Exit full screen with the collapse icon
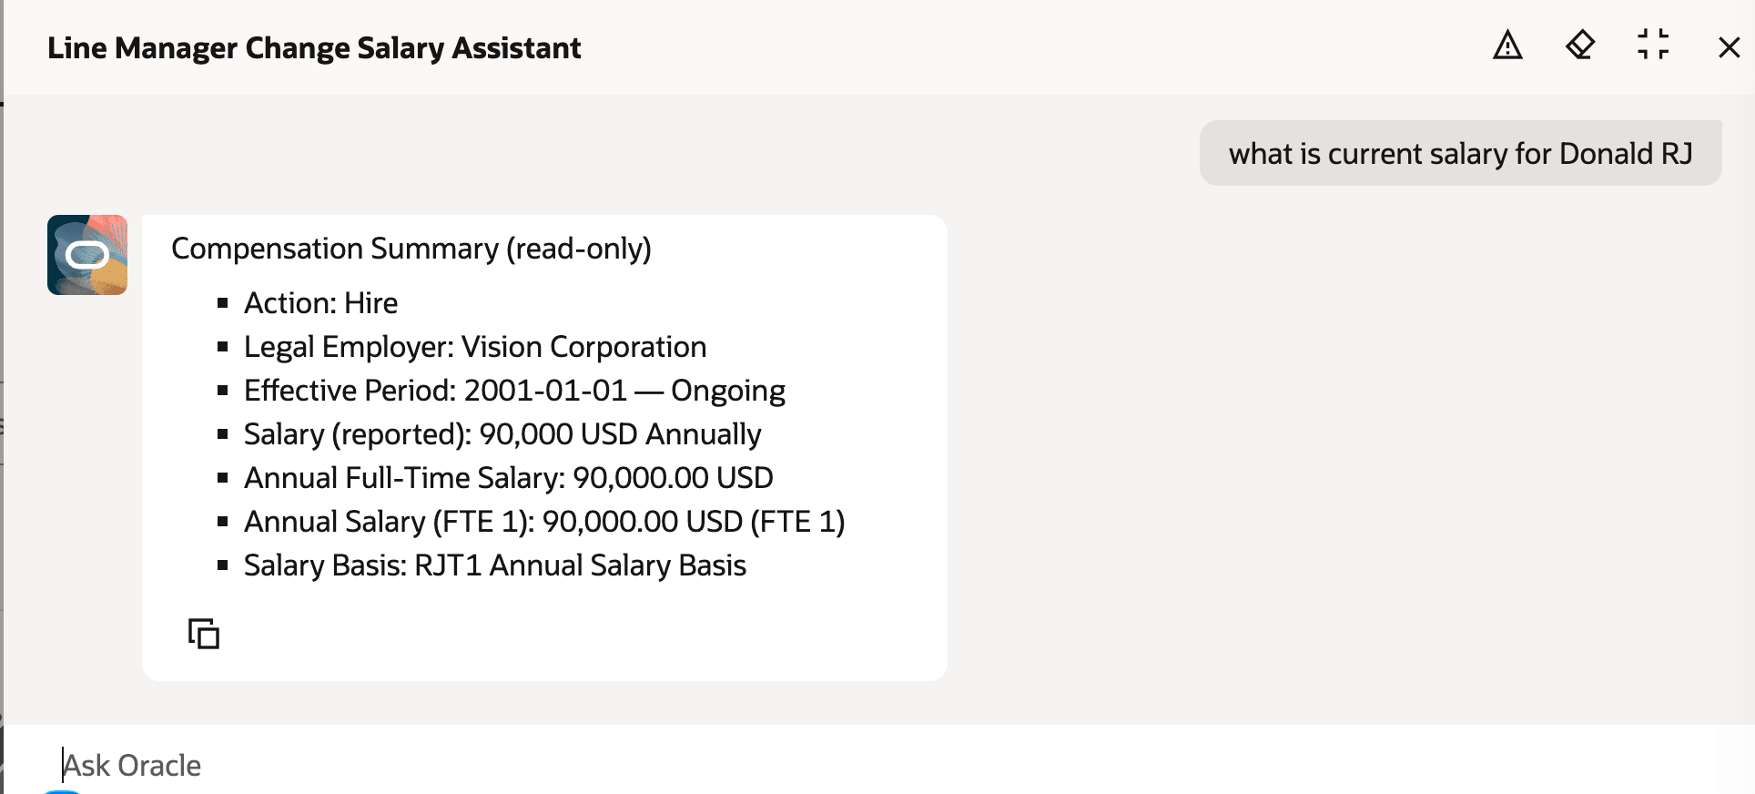 tap(1654, 46)
